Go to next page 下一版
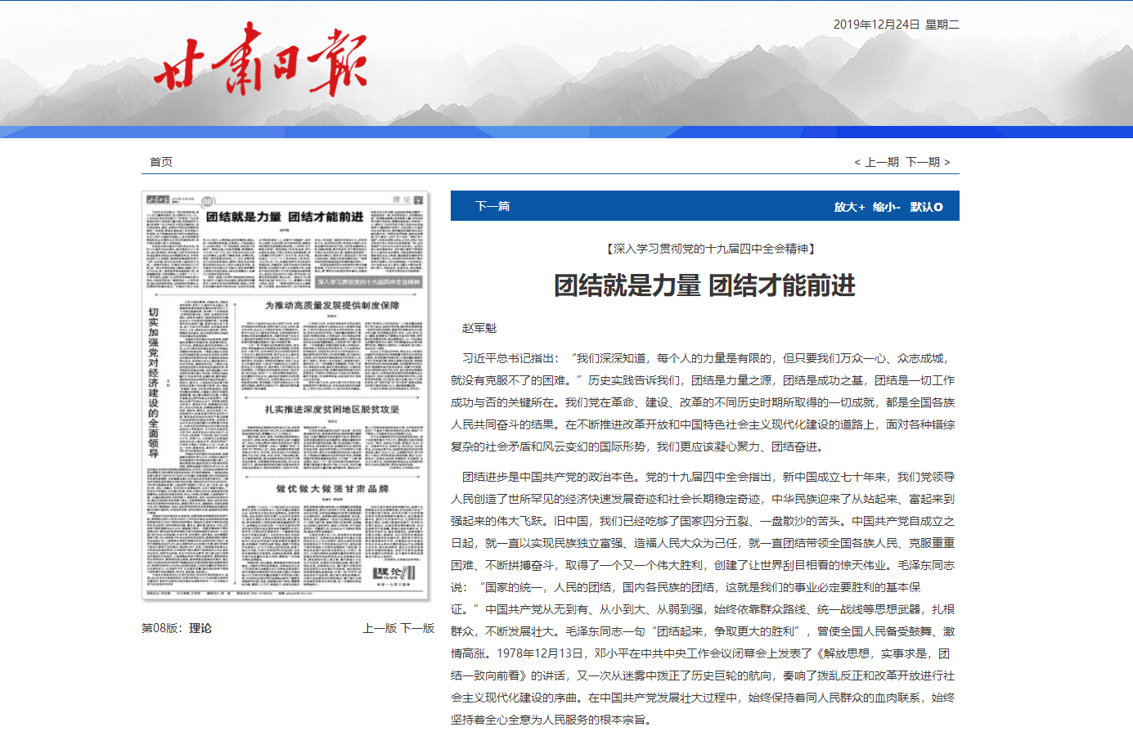1133x736 pixels. pyautogui.click(x=417, y=628)
